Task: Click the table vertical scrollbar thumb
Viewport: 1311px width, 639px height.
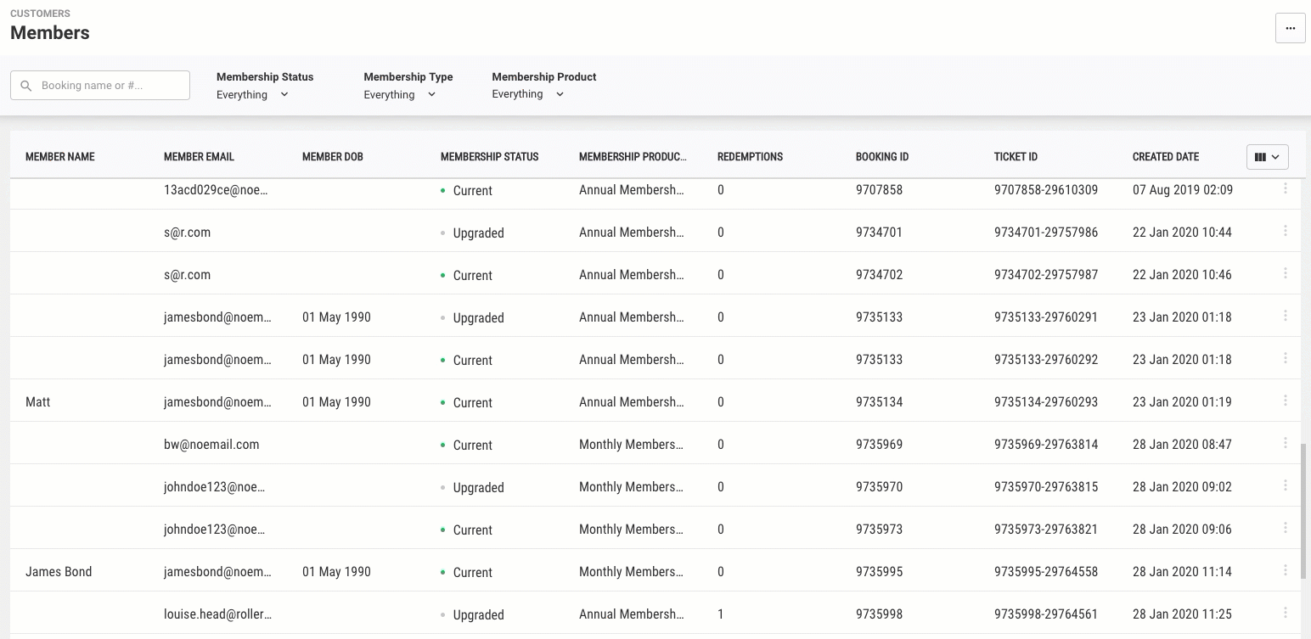Action: point(1303,510)
